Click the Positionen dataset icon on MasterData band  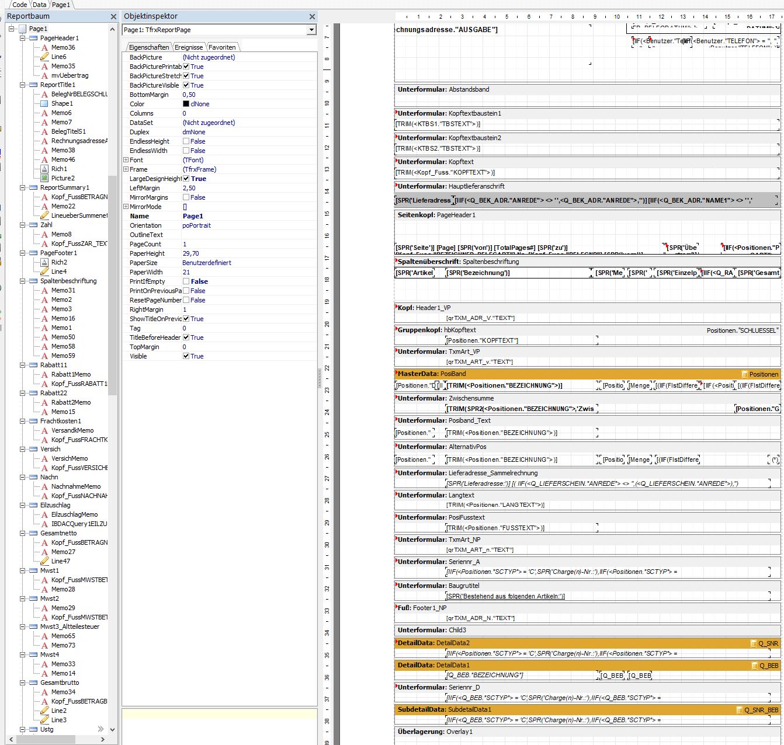pos(744,374)
